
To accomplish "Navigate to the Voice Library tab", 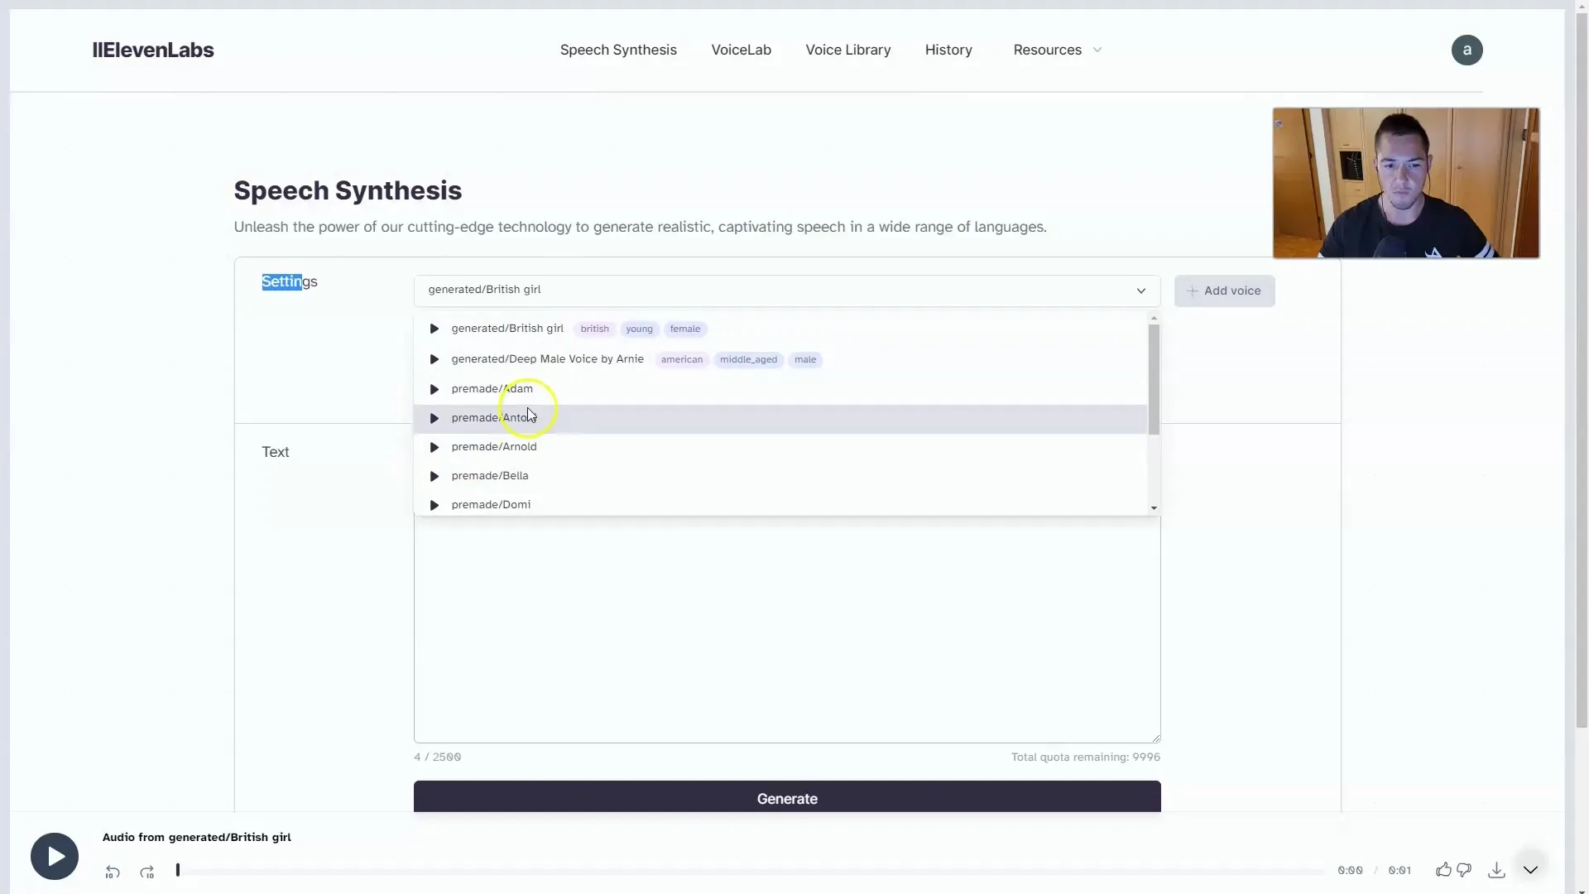I will click(x=848, y=49).
